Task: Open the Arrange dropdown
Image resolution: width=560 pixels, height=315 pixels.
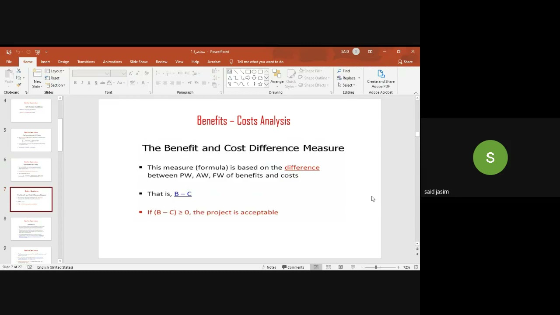Action: pyautogui.click(x=277, y=78)
